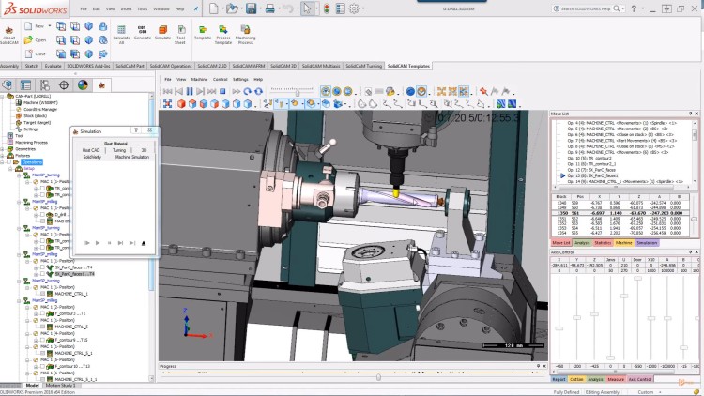This screenshot has height=396, width=704.
Task: Click the Progress bar slider handle
Action: point(378,377)
